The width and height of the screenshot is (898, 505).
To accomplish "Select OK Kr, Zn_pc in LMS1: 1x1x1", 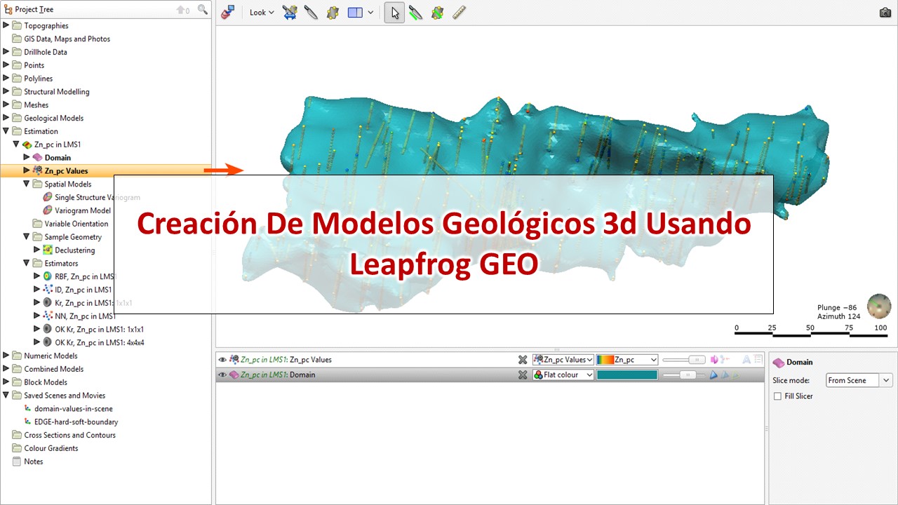I will pyautogui.click(x=99, y=330).
